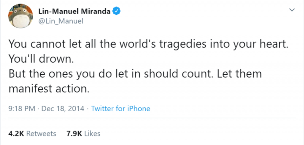Click the words "Let them" in tweet

(239, 74)
